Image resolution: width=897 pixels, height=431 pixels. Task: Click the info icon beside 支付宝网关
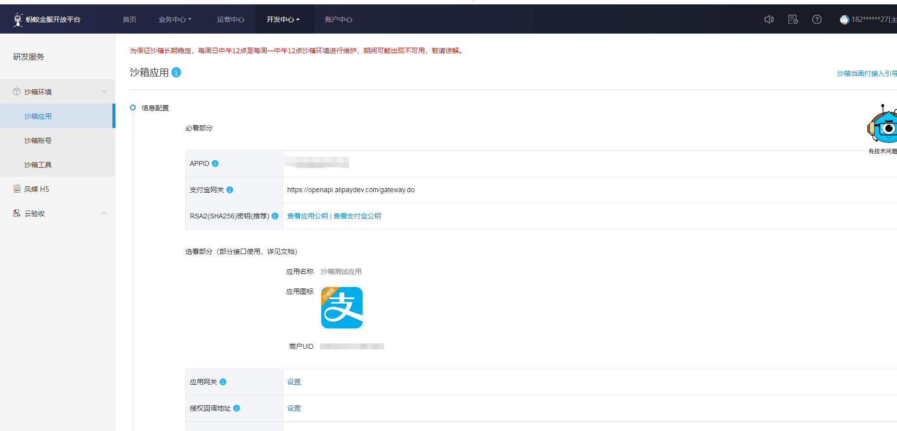click(x=230, y=190)
